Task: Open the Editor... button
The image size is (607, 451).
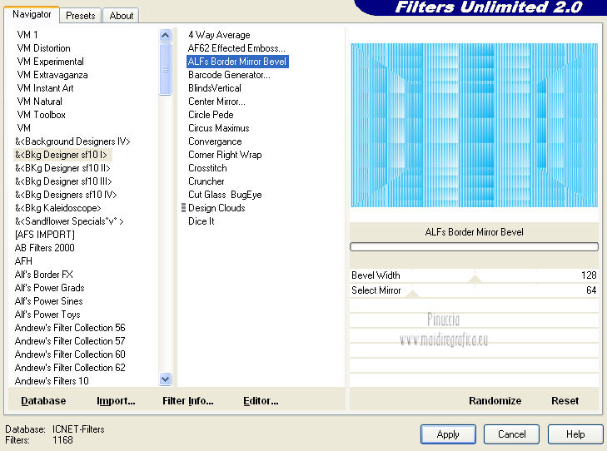Action: pos(261,401)
